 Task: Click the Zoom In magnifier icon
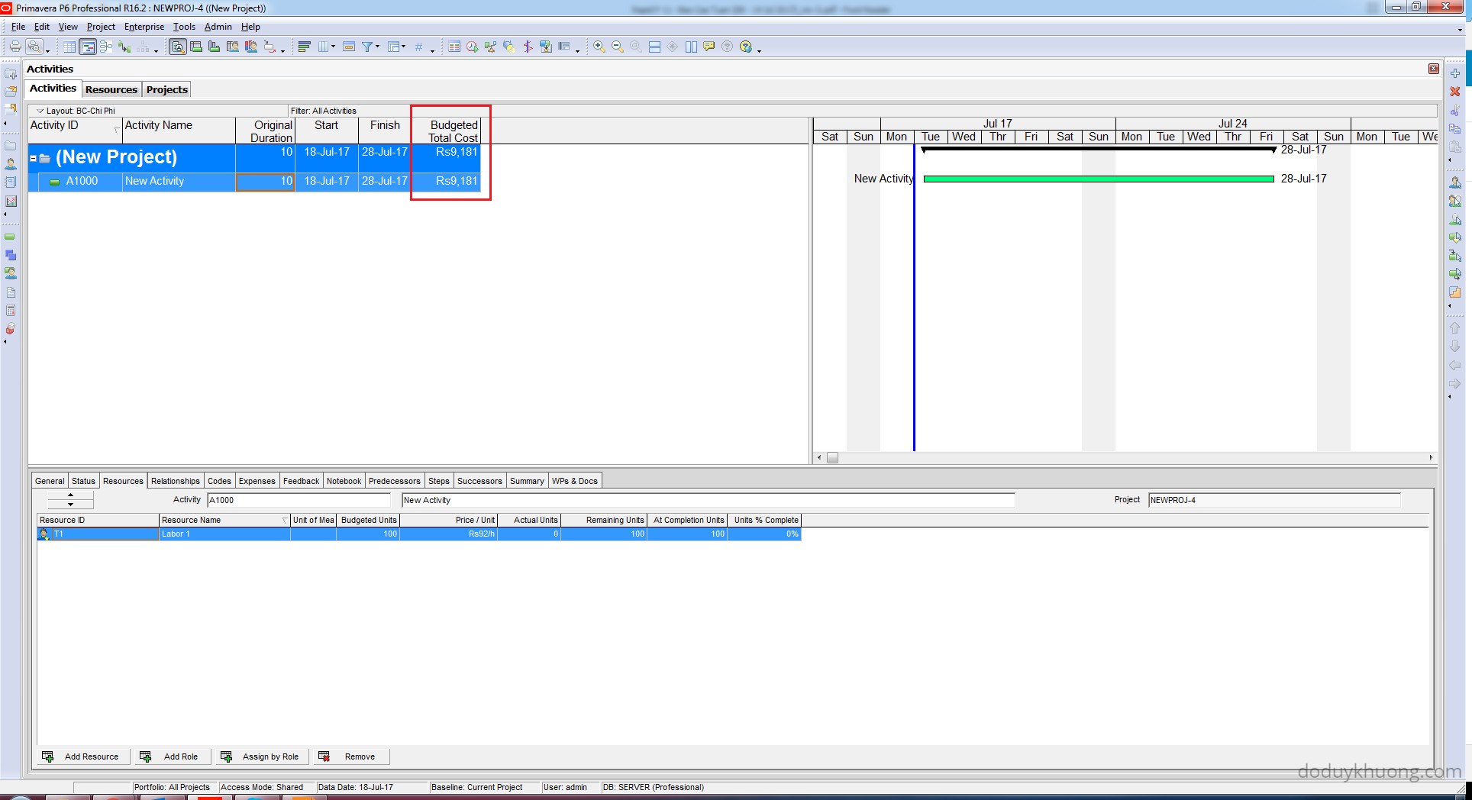[599, 47]
